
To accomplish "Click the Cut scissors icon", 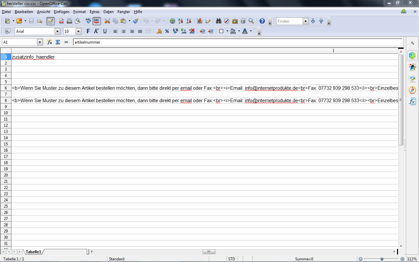I will (x=107, y=21).
